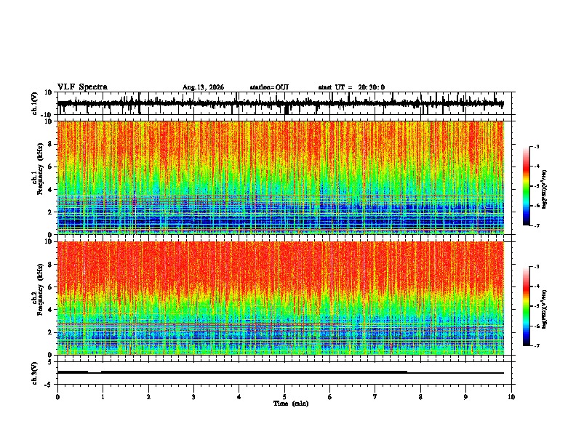The image size is (576, 445).
Task: Click the ch.2 spectrogram color scale bar
Action: (527, 306)
